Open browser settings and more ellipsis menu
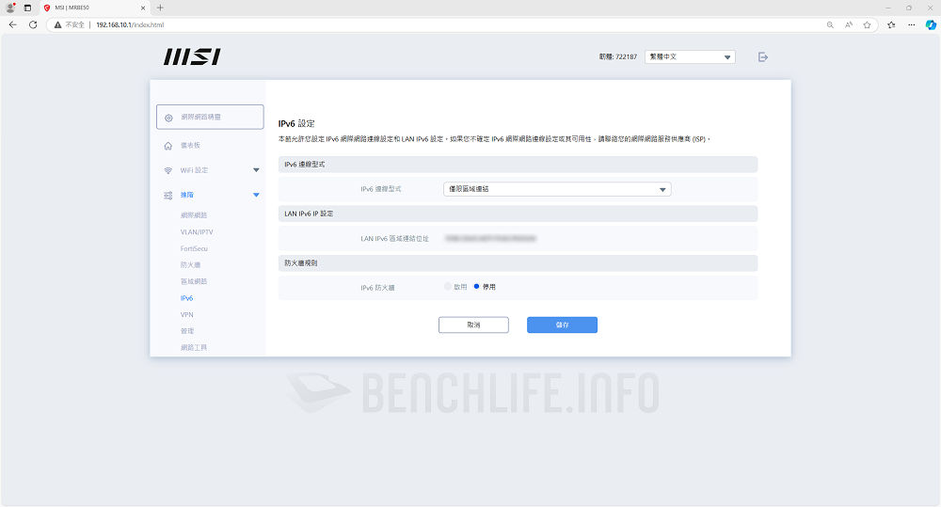Screen dimensions: 941x507 coord(912,24)
